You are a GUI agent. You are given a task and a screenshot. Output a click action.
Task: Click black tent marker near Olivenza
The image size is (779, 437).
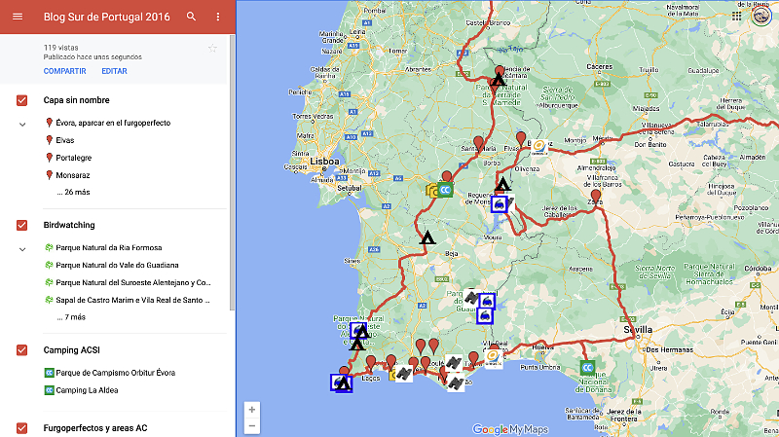pos(502,184)
